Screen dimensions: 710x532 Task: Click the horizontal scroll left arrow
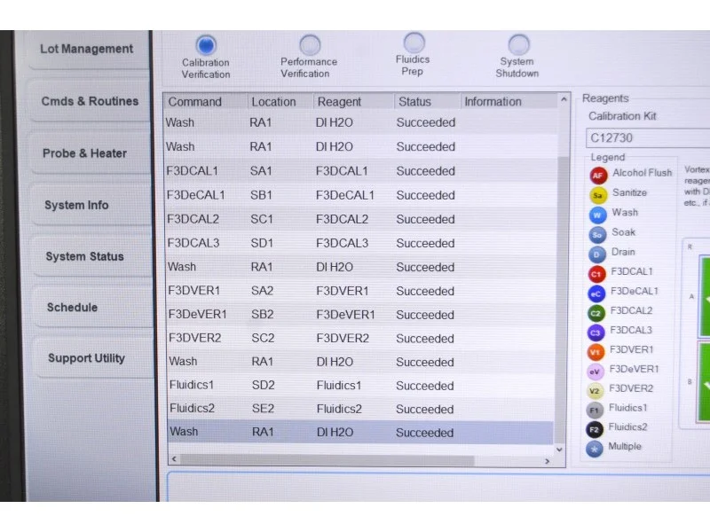[174, 459]
